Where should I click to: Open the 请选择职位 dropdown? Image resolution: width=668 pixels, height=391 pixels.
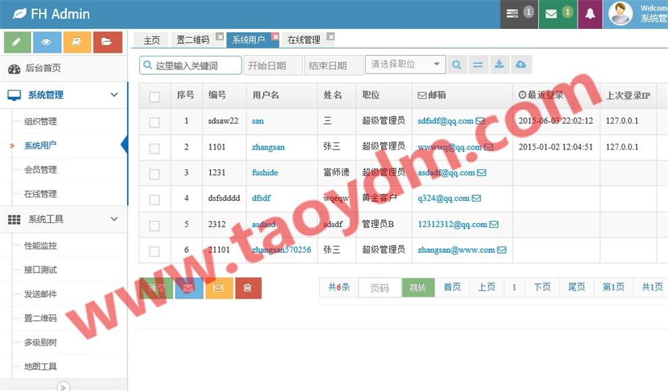click(x=405, y=64)
